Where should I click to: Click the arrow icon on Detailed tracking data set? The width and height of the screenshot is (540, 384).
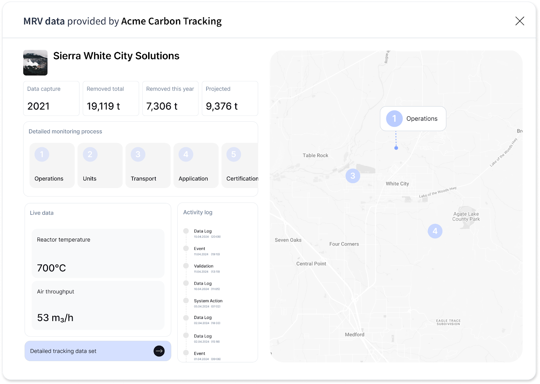(x=159, y=351)
